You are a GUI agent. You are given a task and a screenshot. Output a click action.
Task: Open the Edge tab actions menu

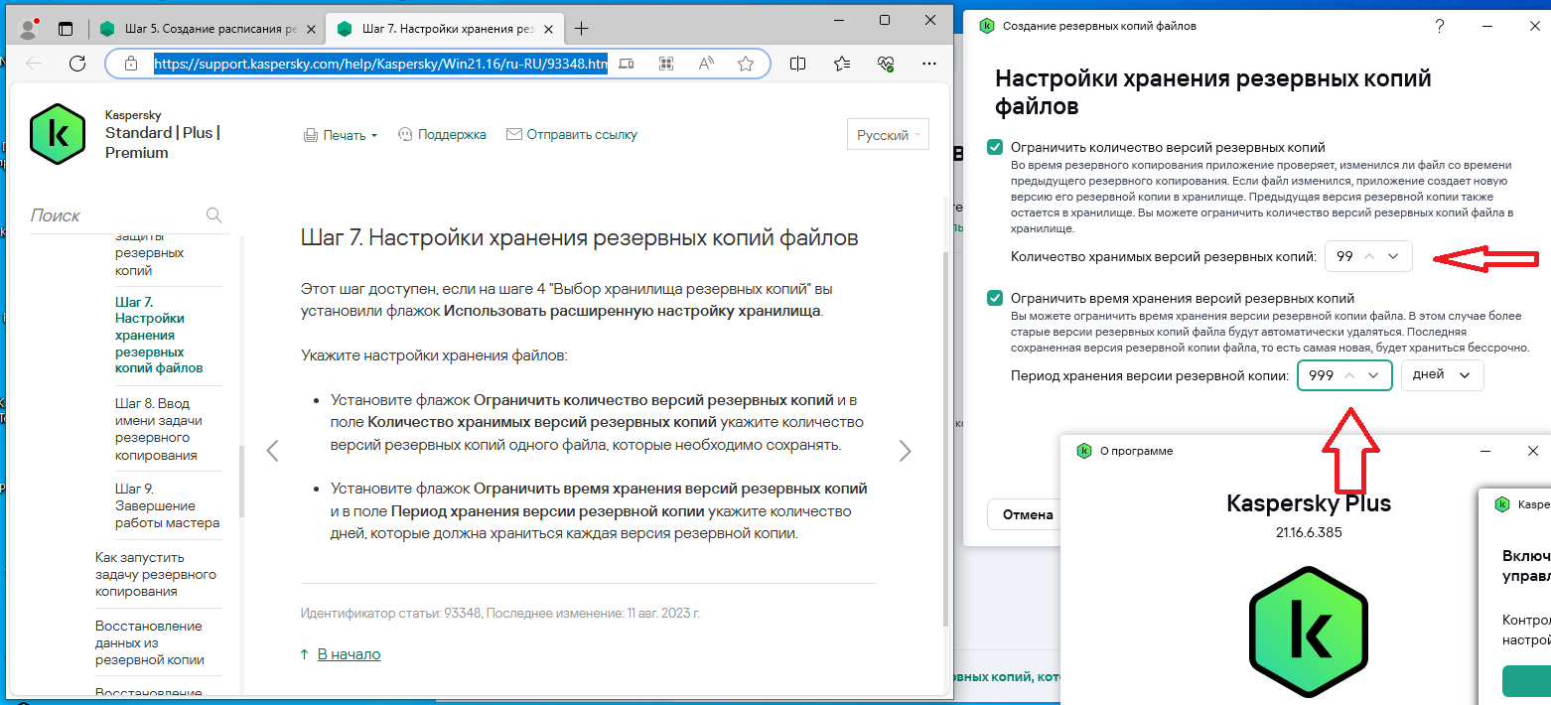[66, 29]
